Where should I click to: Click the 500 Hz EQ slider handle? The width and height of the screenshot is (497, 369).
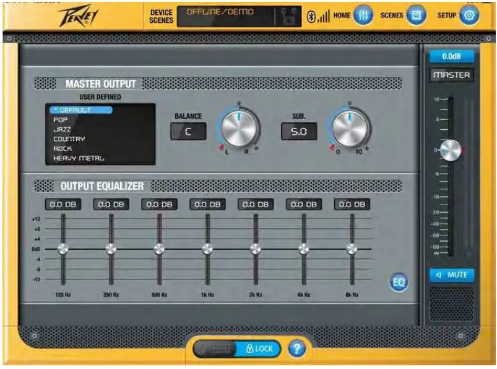click(159, 249)
